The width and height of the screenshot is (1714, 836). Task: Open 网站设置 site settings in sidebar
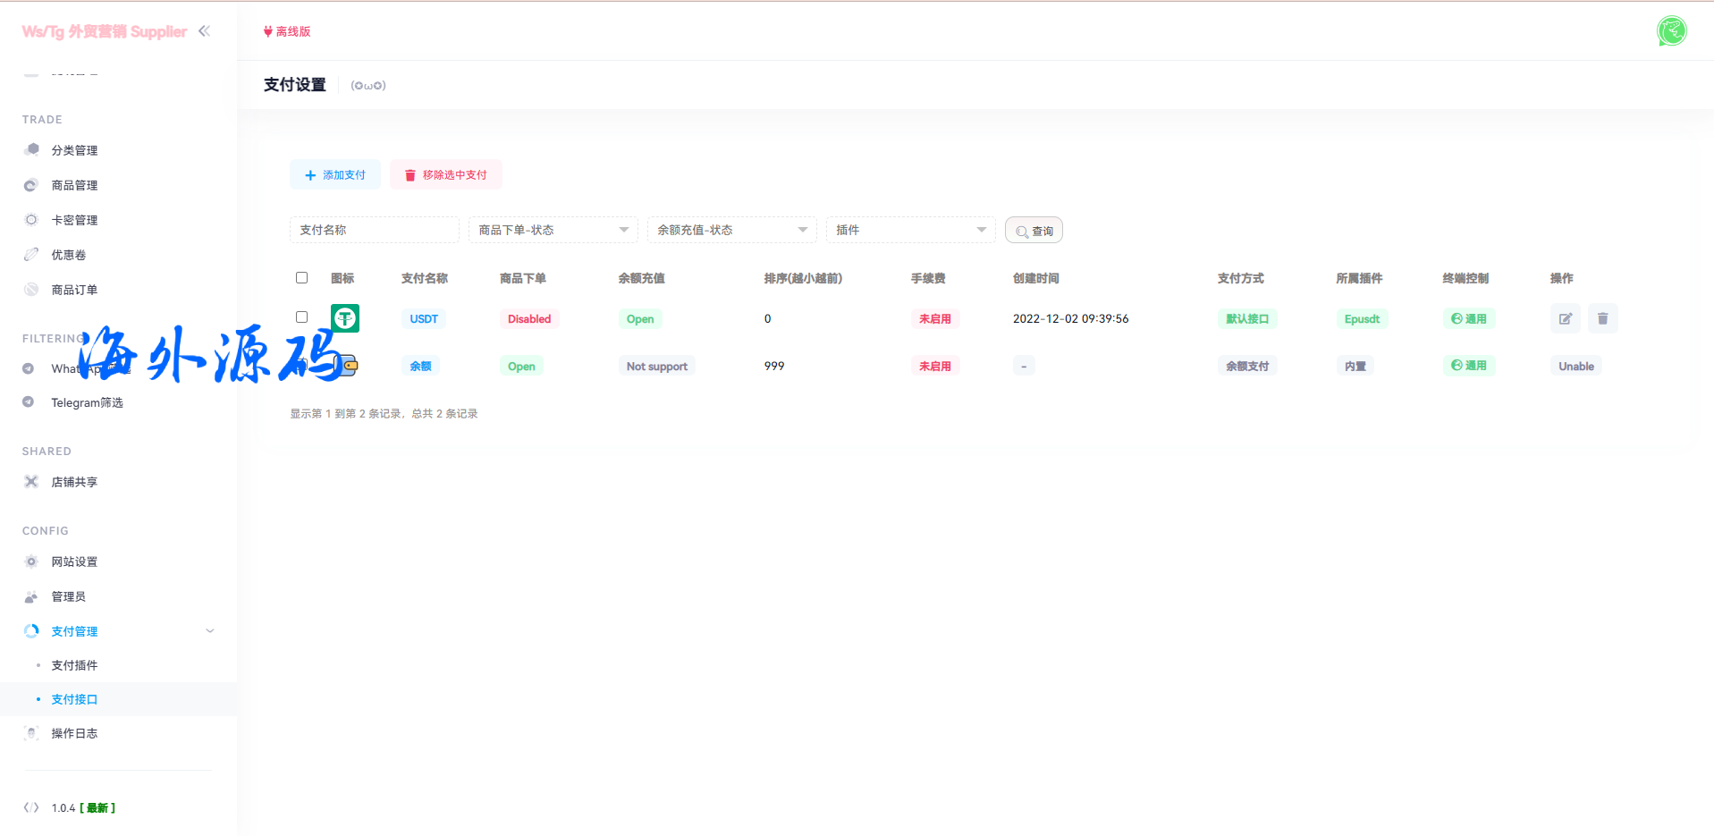tap(74, 562)
